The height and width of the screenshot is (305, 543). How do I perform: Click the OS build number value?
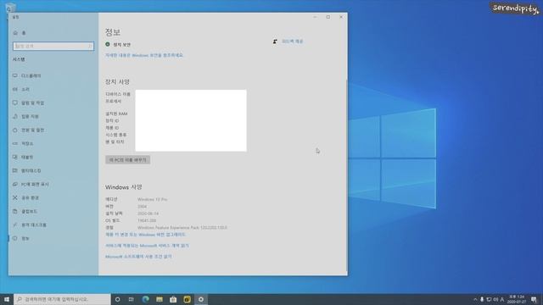(147, 220)
